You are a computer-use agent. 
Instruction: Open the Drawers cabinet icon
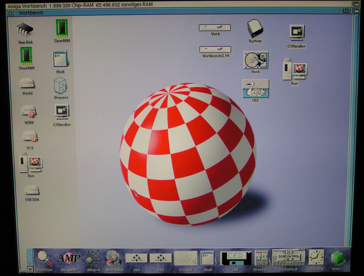pos(61,86)
